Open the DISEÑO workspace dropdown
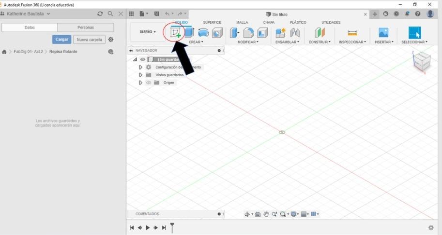The image size is (442, 235). [148, 32]
